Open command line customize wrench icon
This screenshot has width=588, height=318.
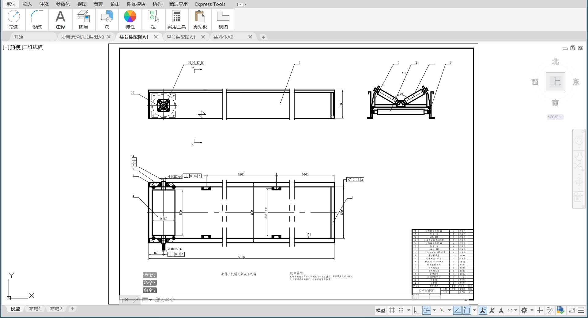click(135, 300)
